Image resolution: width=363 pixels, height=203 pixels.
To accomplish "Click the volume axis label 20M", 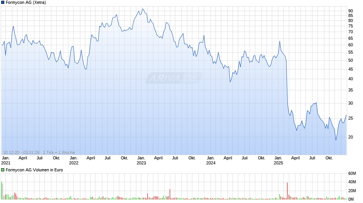I will (x=352, y=191).
